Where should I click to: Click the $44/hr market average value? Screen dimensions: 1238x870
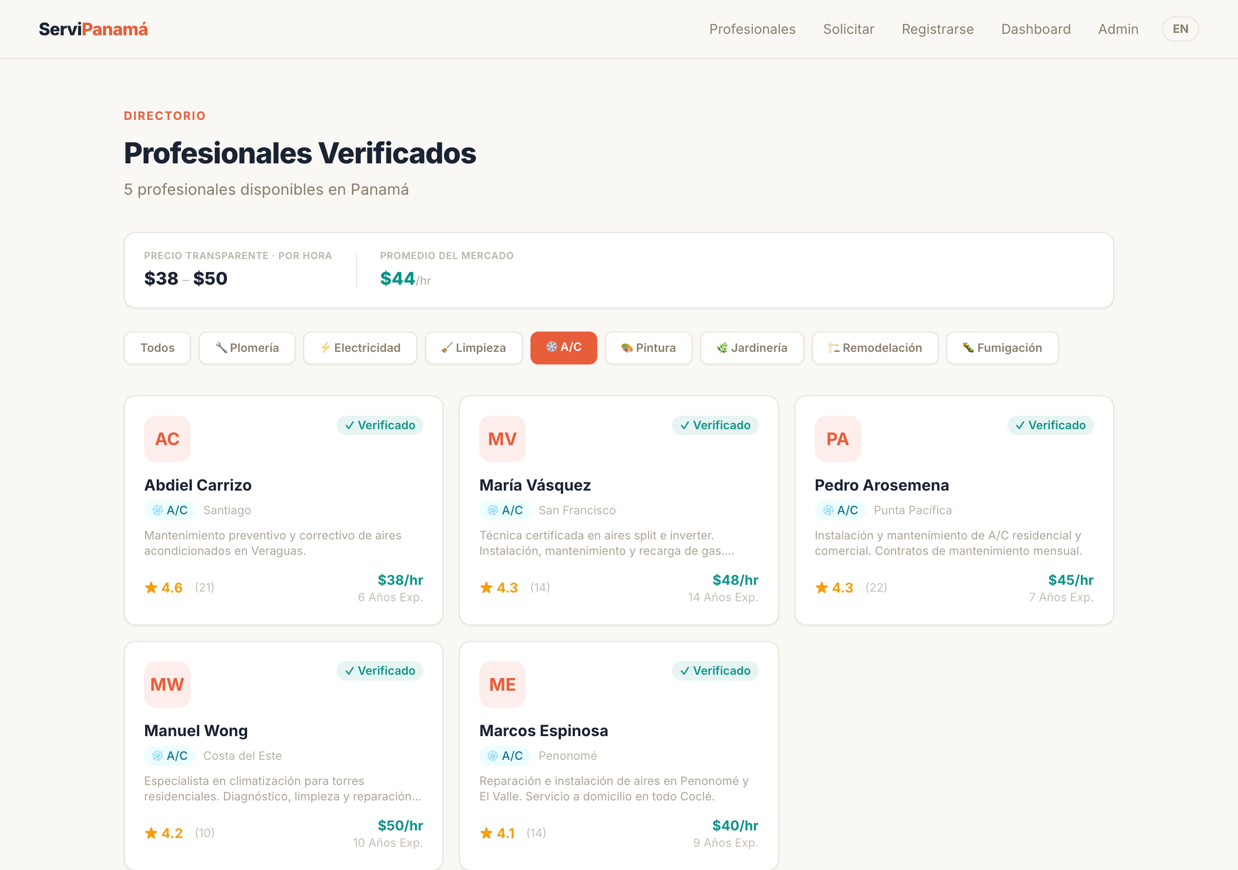click(x=405, y=279)
